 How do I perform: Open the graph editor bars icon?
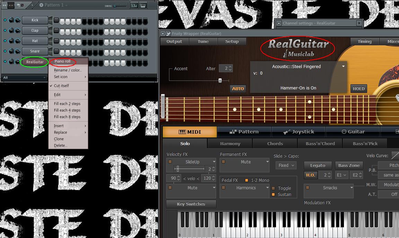coord(134,5)
